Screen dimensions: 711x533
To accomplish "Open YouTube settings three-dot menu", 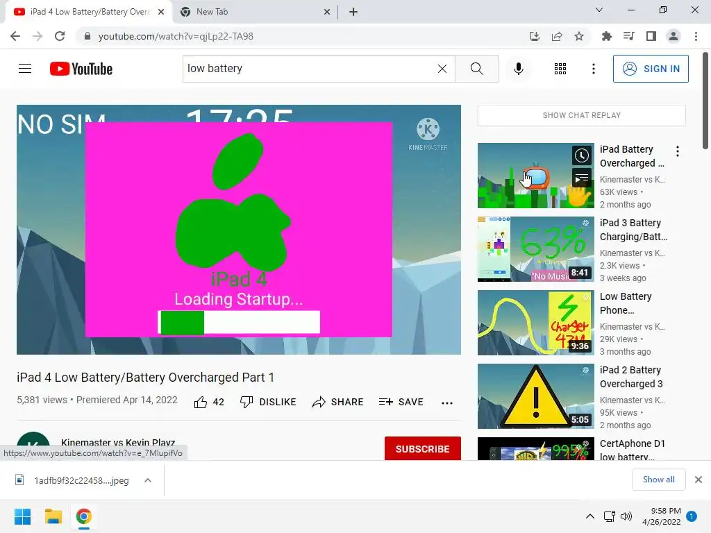I will click(x=594, y=69).
